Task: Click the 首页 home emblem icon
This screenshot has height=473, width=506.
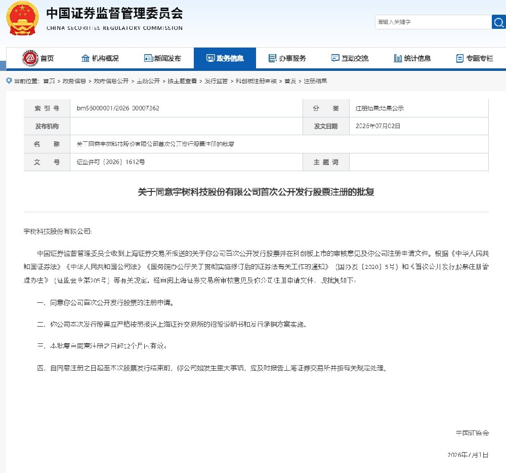Action: tap(30, 58)
